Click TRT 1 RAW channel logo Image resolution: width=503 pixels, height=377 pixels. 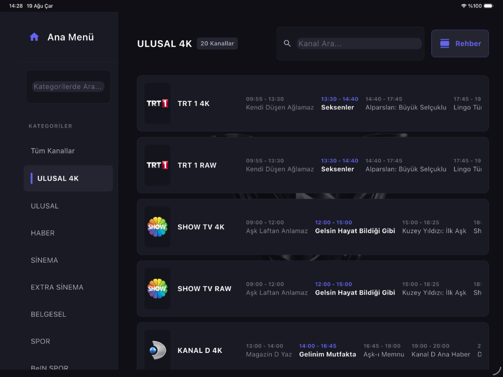pos(157,165)
